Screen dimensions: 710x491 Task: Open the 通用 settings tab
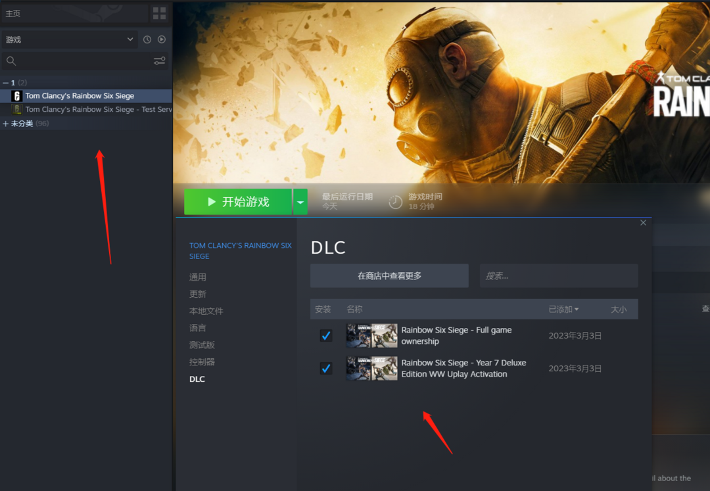click(x=197, y=277)
